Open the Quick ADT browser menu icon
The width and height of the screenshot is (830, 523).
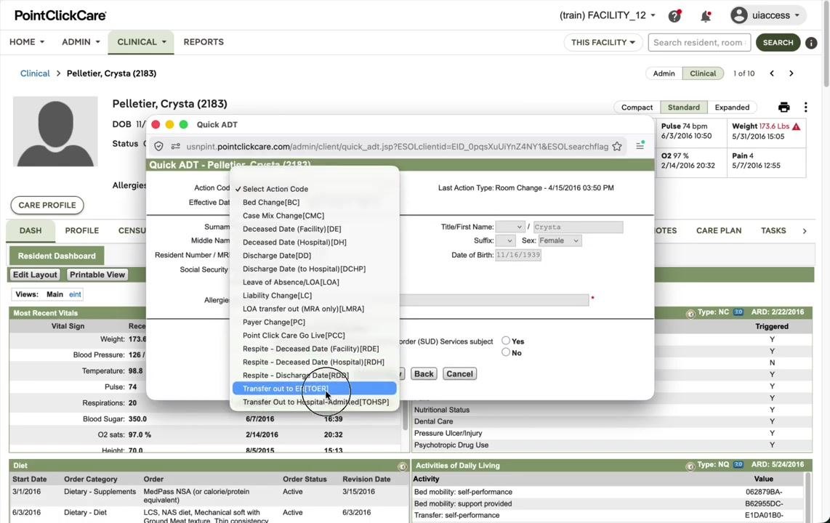(640, 145)
